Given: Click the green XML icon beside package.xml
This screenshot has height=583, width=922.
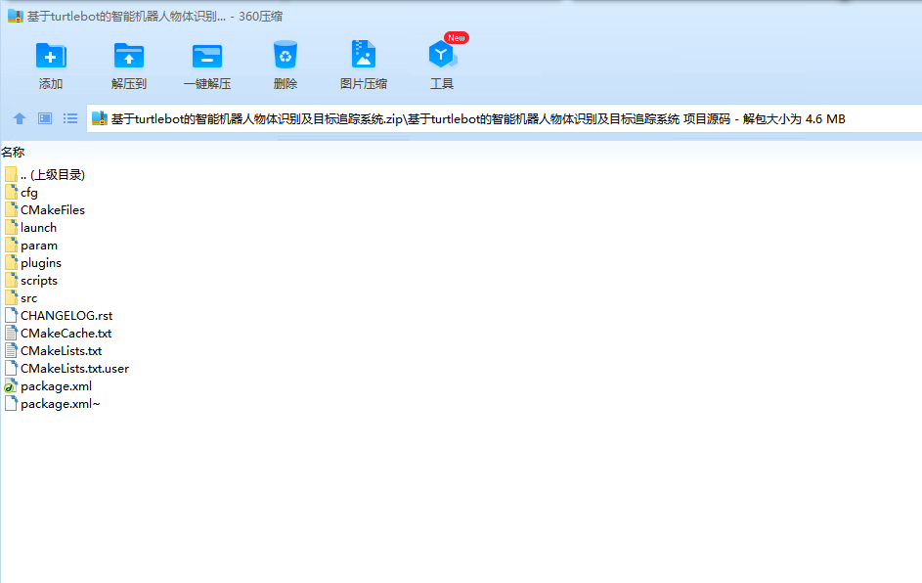Looking at the screenshot, I should click(x=11, y=386).
